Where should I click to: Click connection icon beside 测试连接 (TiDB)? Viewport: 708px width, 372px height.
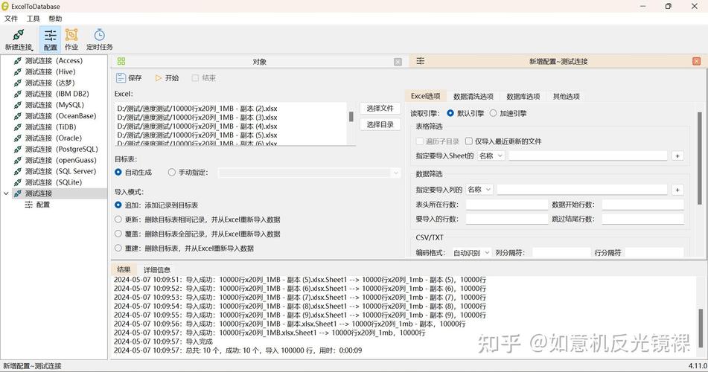click(x=18, y=127)
